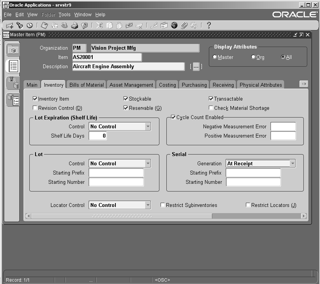
Task: Toggle the Reservable (G) checkbox
Action: [x=126, y=108]
